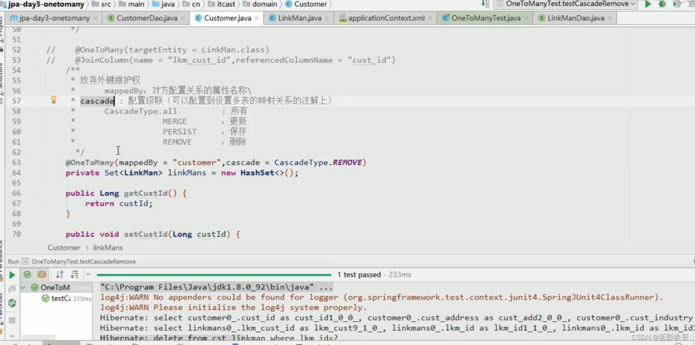Click the test tree horizontal scrollbar
Viewport: 695px width, 345px height.
tap(38, 337)
